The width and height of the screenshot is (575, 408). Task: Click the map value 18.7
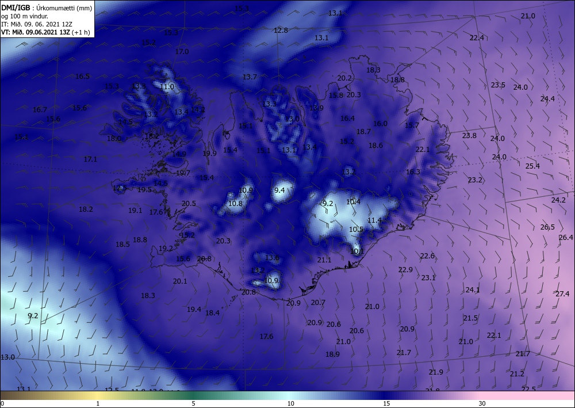[x=363, y=131]
